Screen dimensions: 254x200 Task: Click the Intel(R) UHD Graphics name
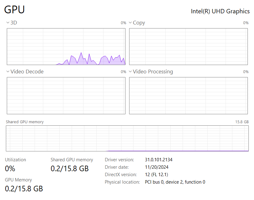[x=220, y=11]
